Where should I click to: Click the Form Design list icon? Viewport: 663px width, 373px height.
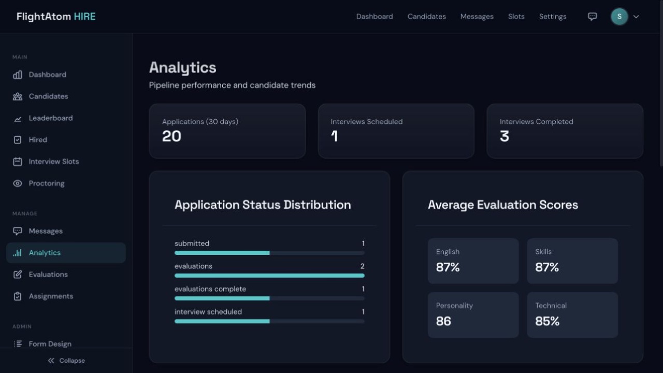(x=18, y=344)
